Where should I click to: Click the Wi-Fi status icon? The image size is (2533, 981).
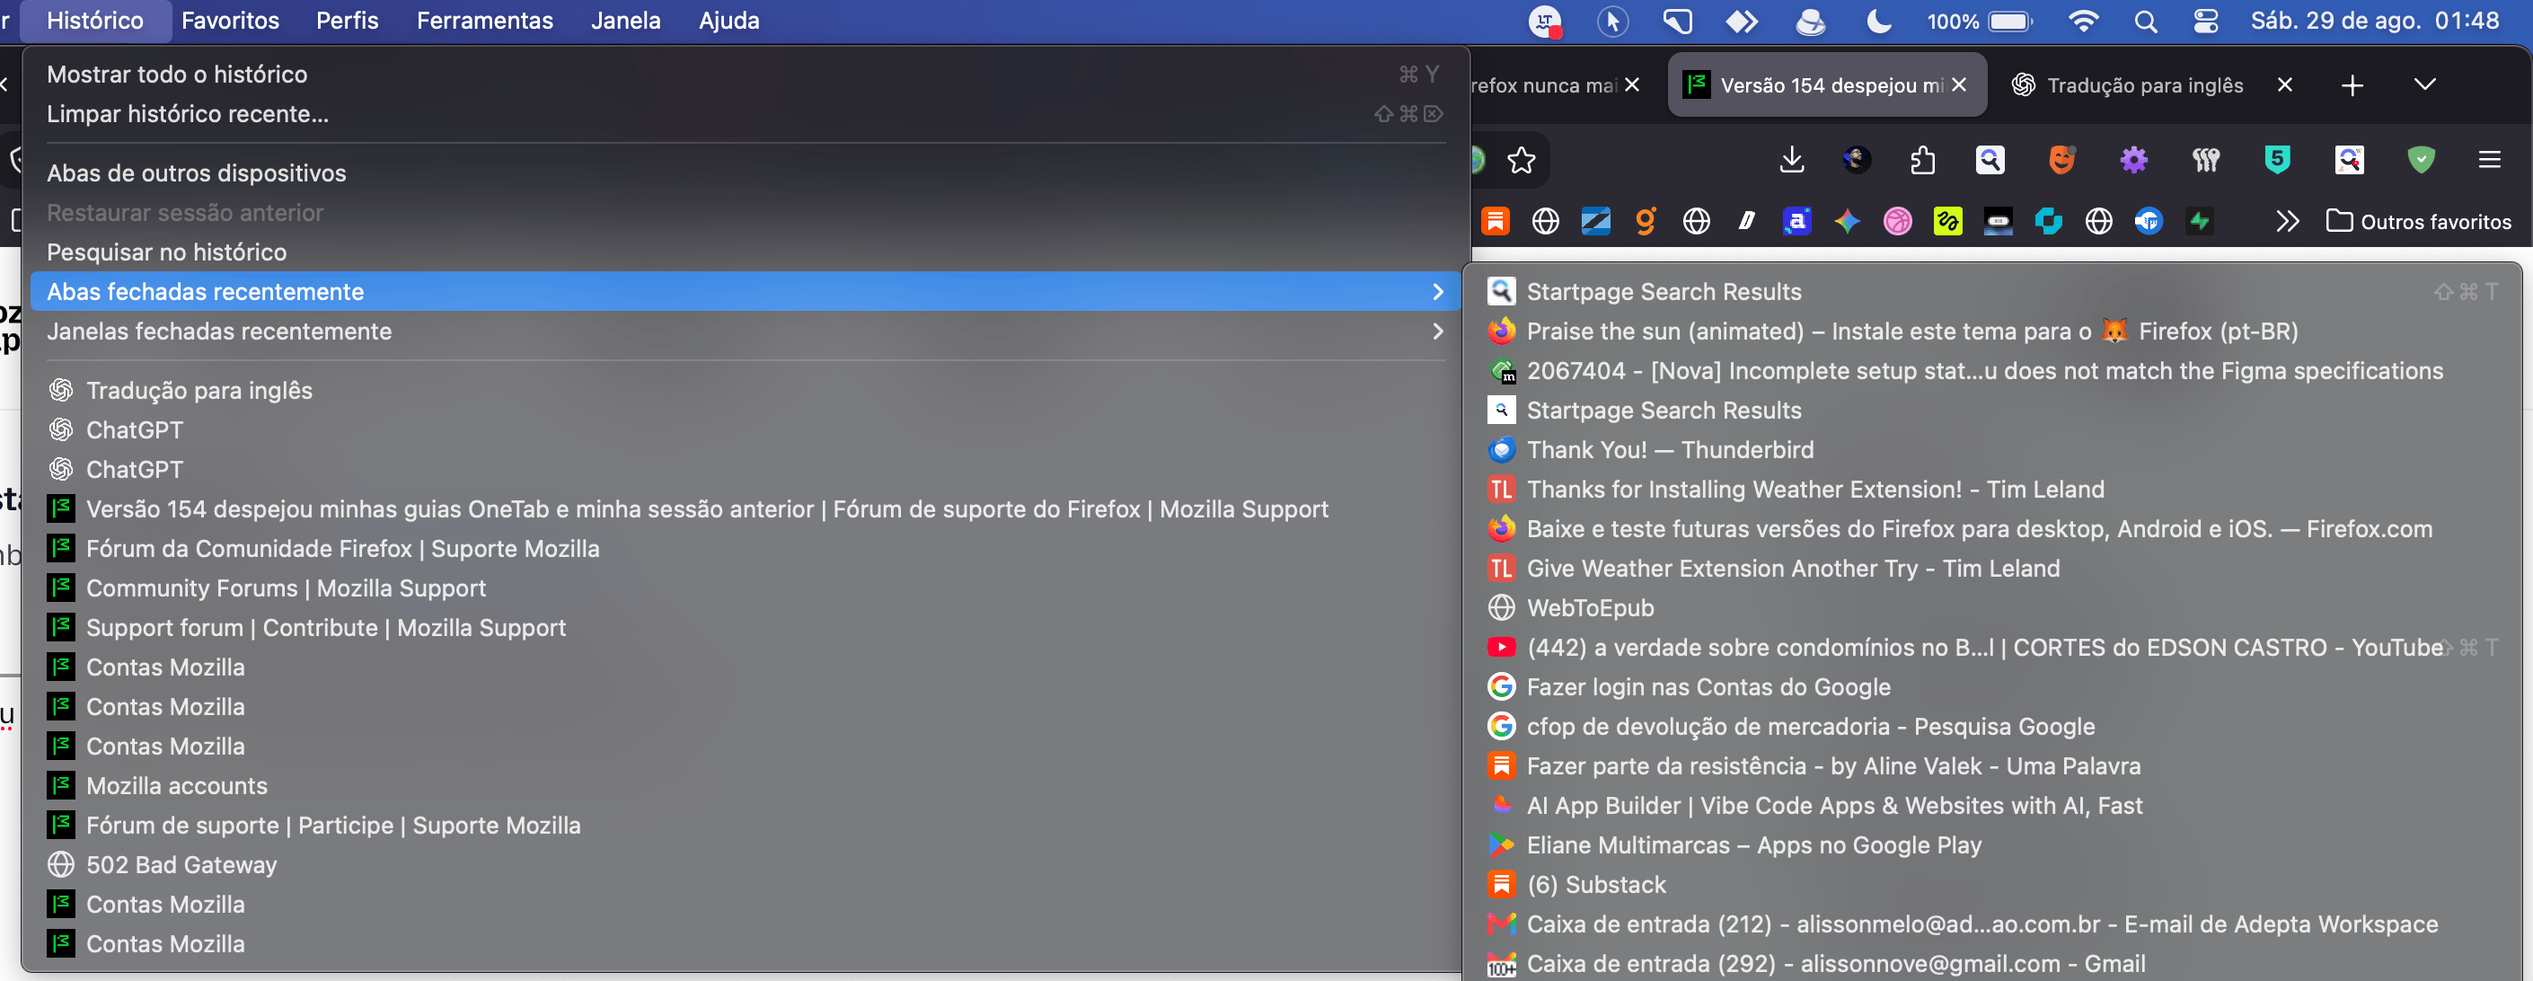2083,21
